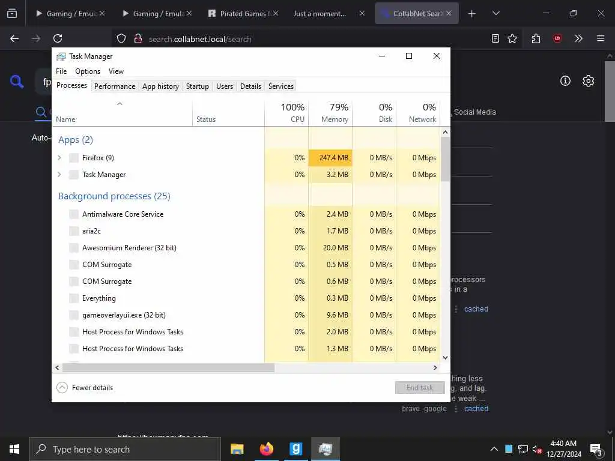The image size is (615, 461).
Task: Expand the Firefox (9) process group
Action: [x=59, y=158]
